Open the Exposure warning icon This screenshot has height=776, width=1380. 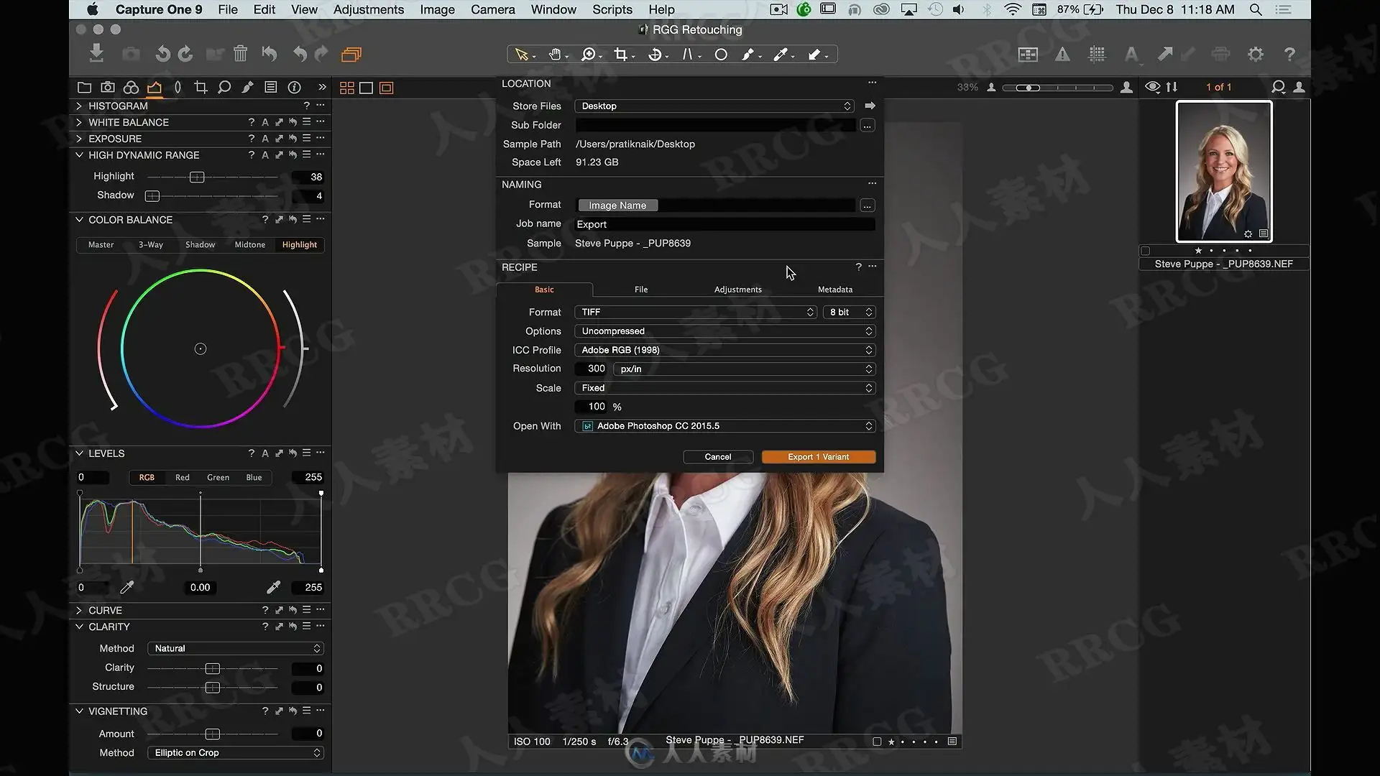point(1062,55)
